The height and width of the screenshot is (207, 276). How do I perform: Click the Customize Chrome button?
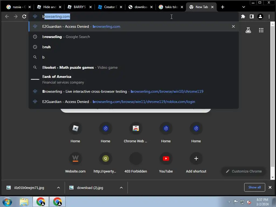coord(244,171)
